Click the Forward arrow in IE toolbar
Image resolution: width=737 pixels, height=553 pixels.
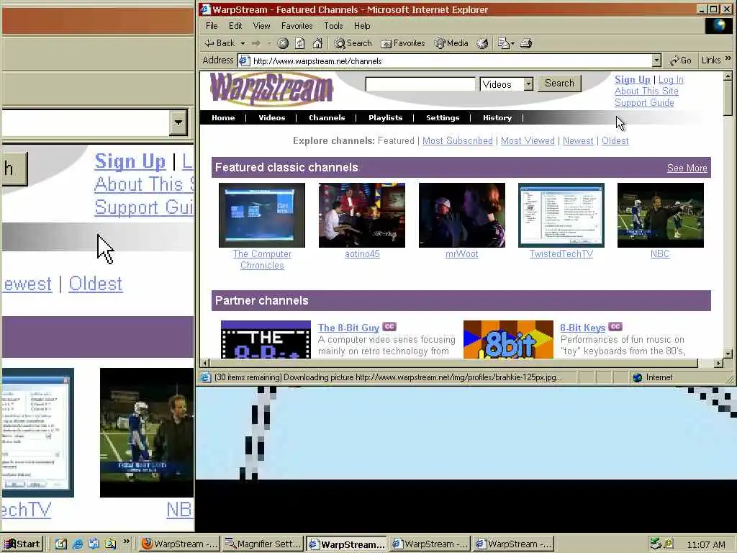click(256, 43)
